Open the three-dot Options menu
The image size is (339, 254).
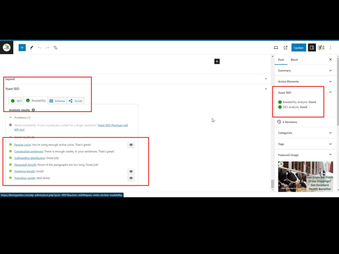330,47
